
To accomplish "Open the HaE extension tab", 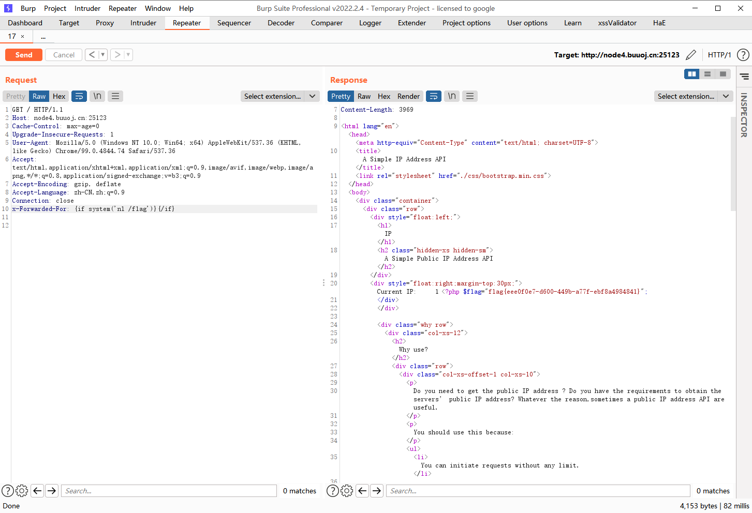I will pos(659,23).
